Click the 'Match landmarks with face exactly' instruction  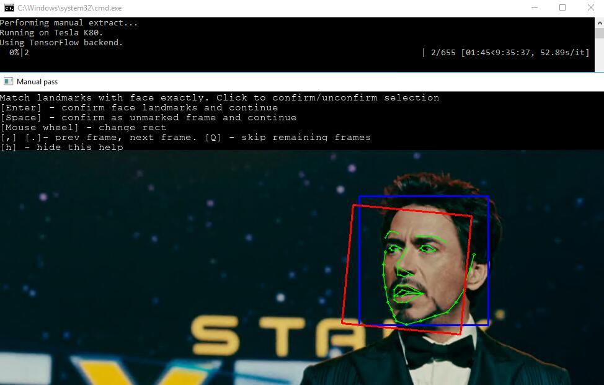[x=220, y=98]
